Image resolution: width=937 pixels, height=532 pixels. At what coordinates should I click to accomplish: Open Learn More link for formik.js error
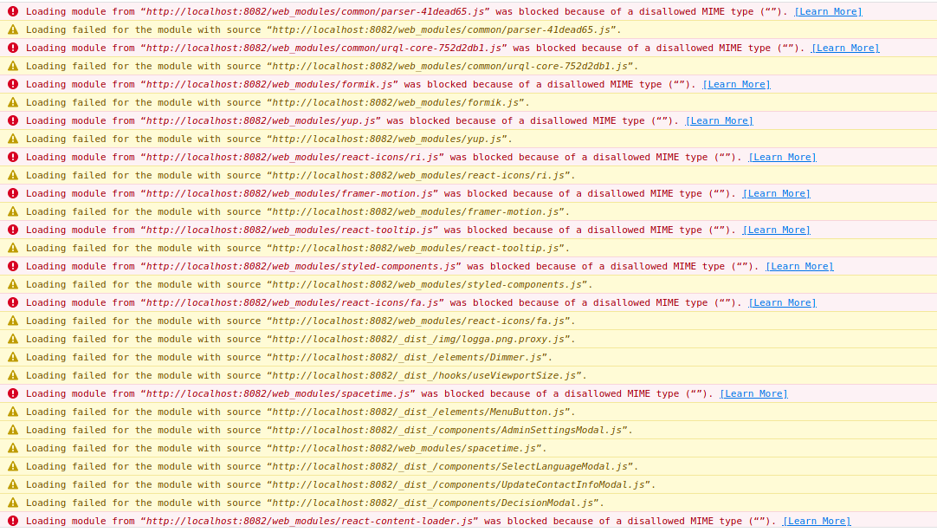pyautogui.click(x=736, y=84)
